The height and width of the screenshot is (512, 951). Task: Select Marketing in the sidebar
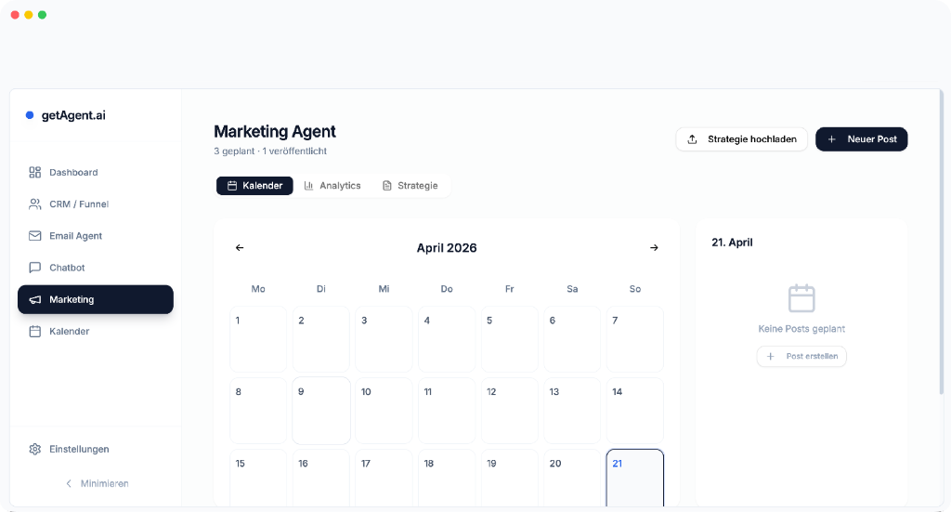[x=96, y=300]
